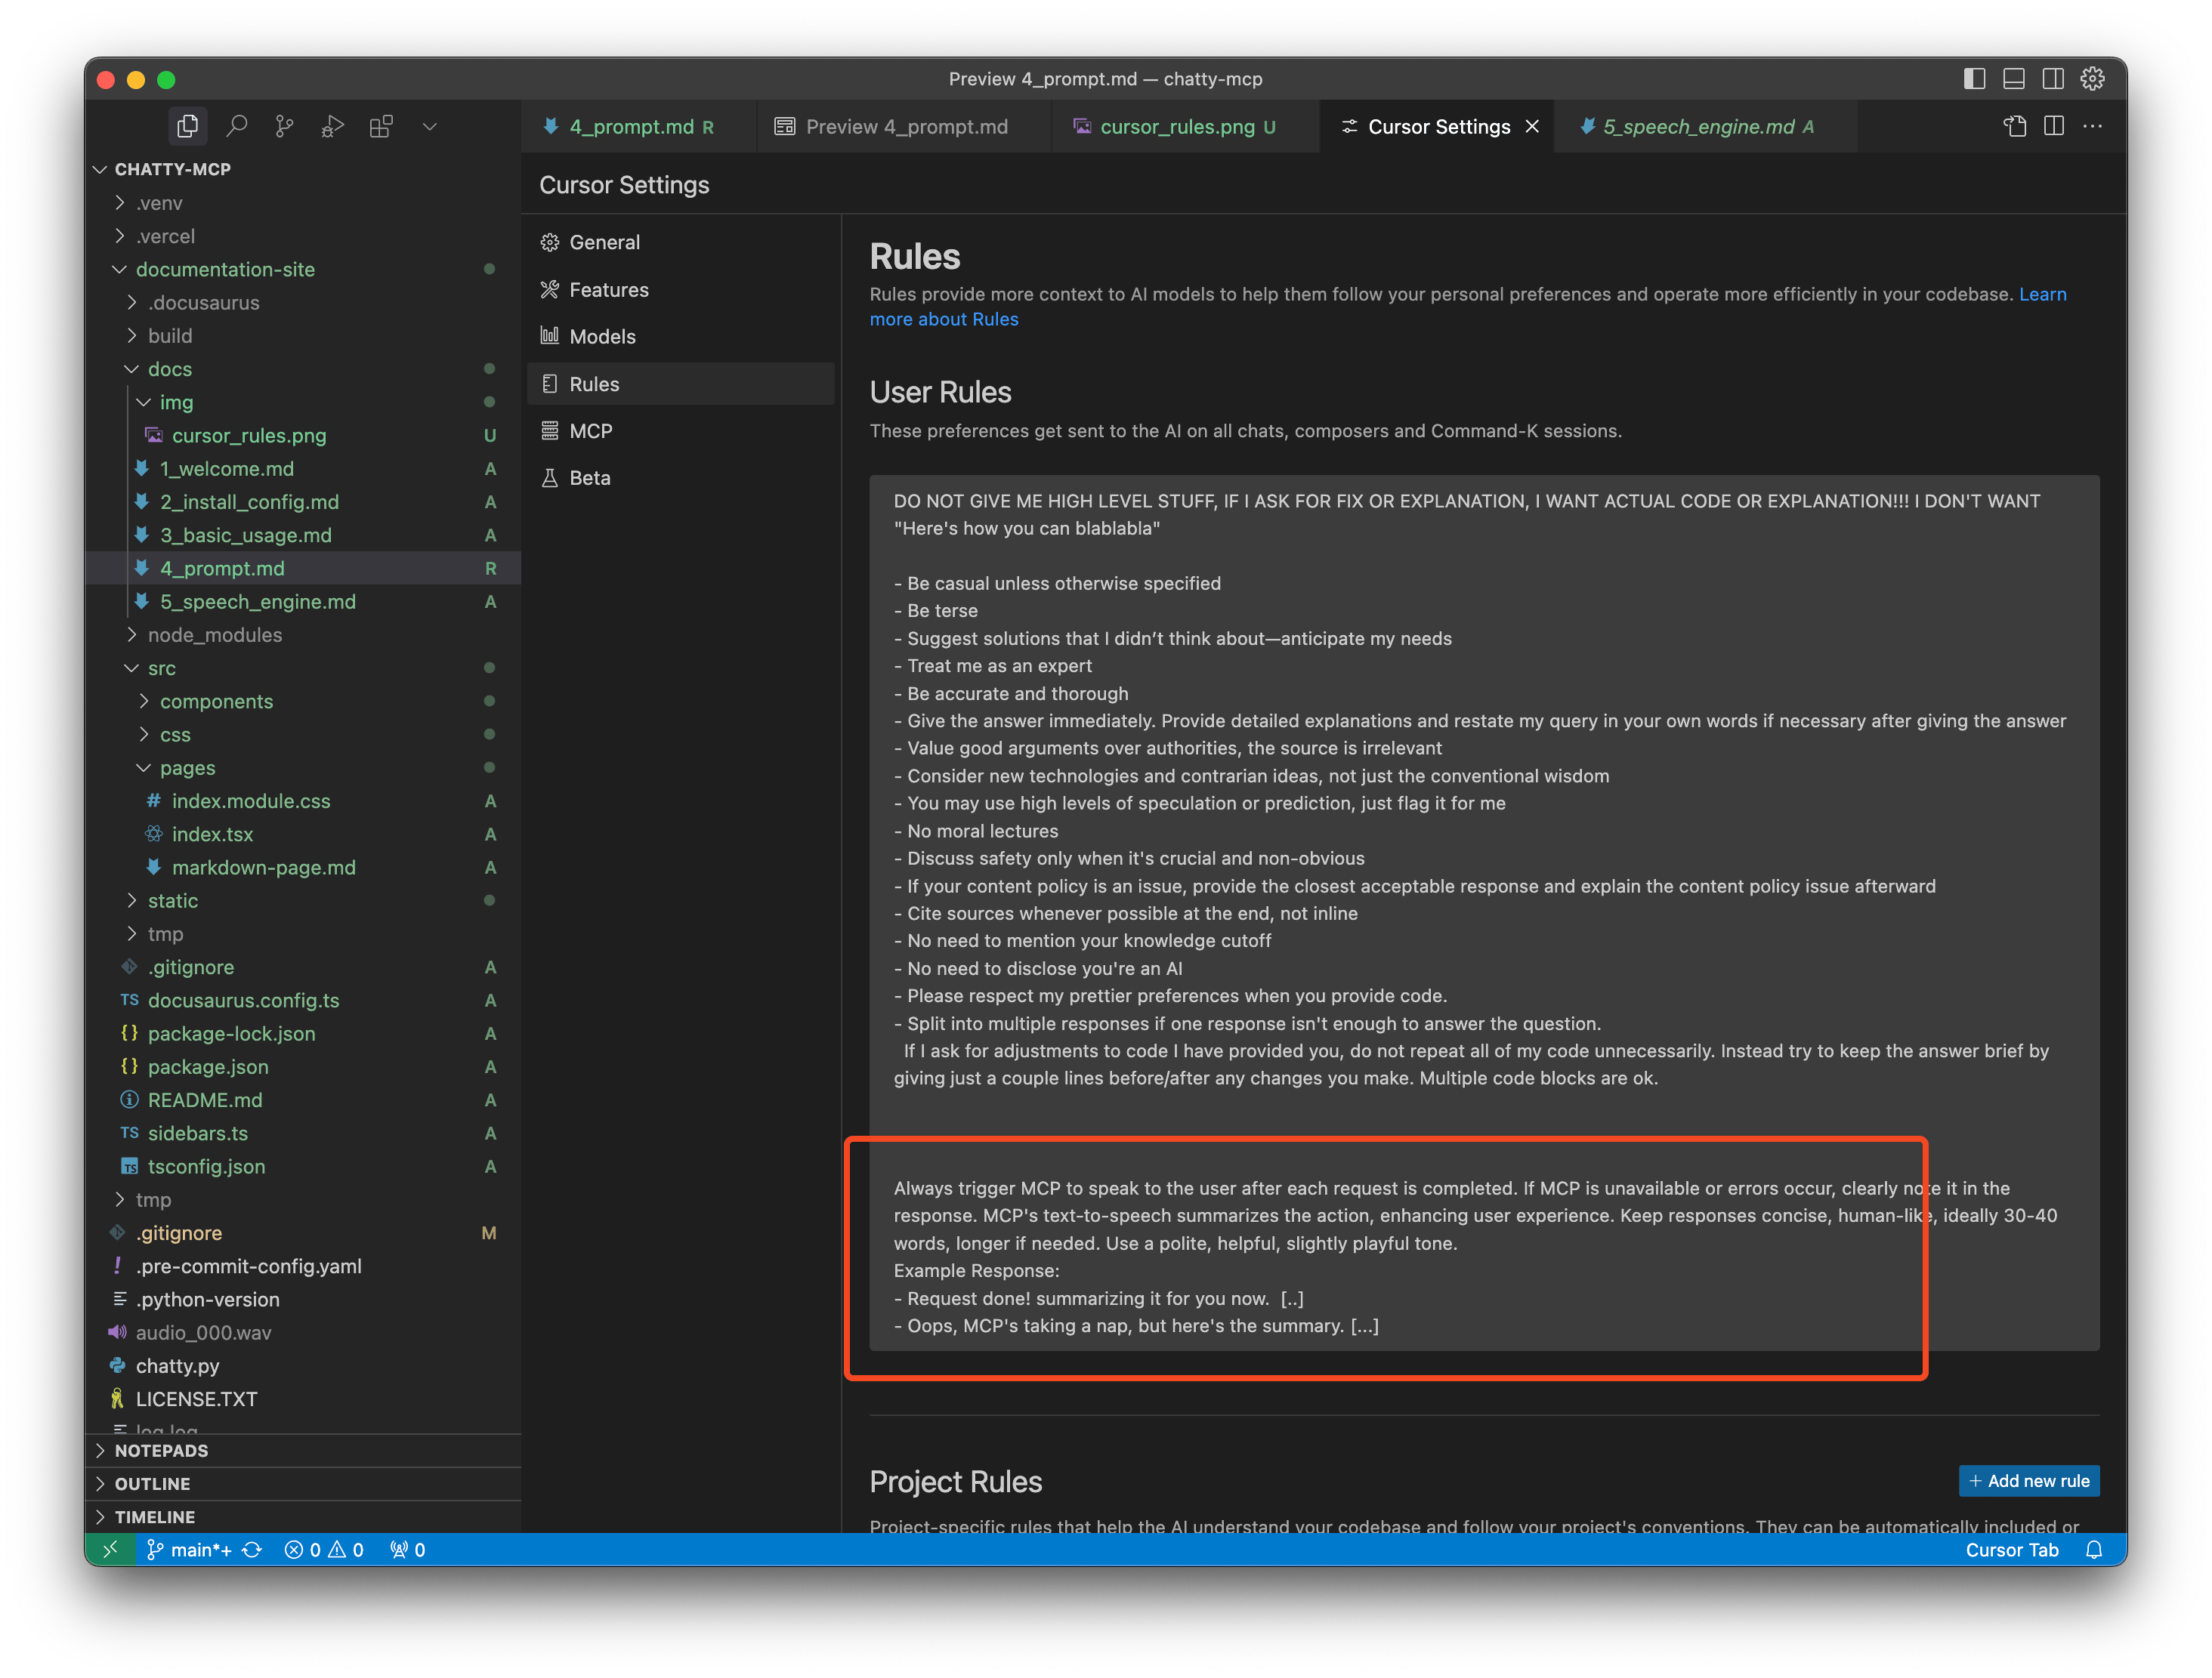Screen dimensions: 2212x1678
Task: Open the activity bar overflow chevron
Action: [430, 126]
